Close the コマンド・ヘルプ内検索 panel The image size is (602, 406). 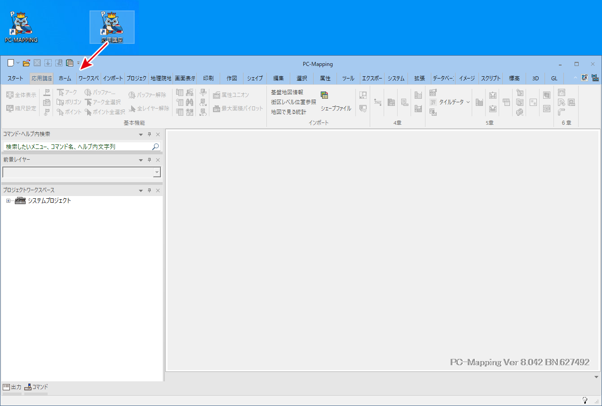pyautogui.click(x=158, y=135)
